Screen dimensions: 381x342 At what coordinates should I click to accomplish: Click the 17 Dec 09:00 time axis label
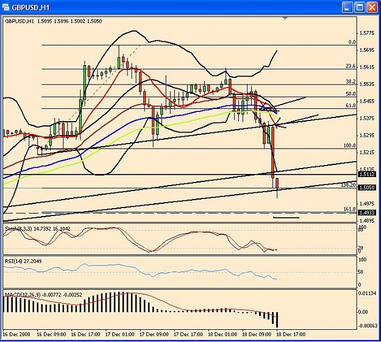point(154,334)
